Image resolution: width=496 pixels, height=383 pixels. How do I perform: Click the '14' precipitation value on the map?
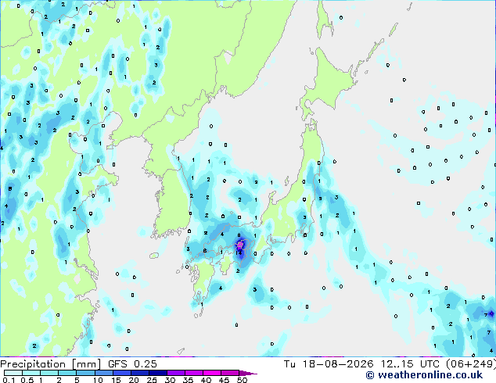tap(239, 252)
